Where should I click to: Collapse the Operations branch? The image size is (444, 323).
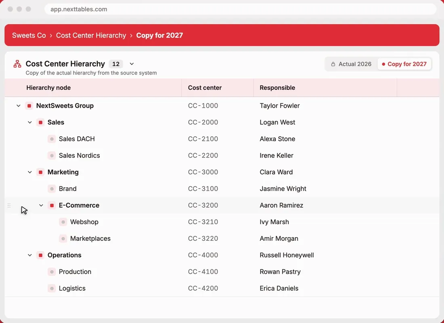tap(30, 255)
